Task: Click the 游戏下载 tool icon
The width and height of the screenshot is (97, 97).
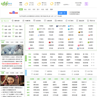Action: [72, 71]
